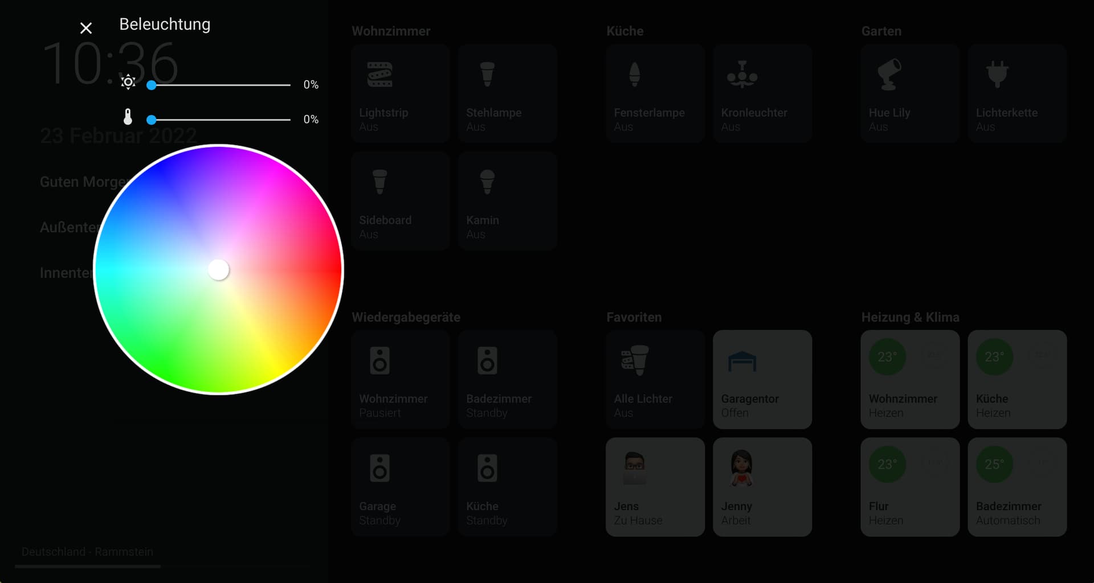Click the Stehlampe bulb icon
The height and width of the screenshot is (583, 1094).
pyautogui.click(x=487, y=74)
